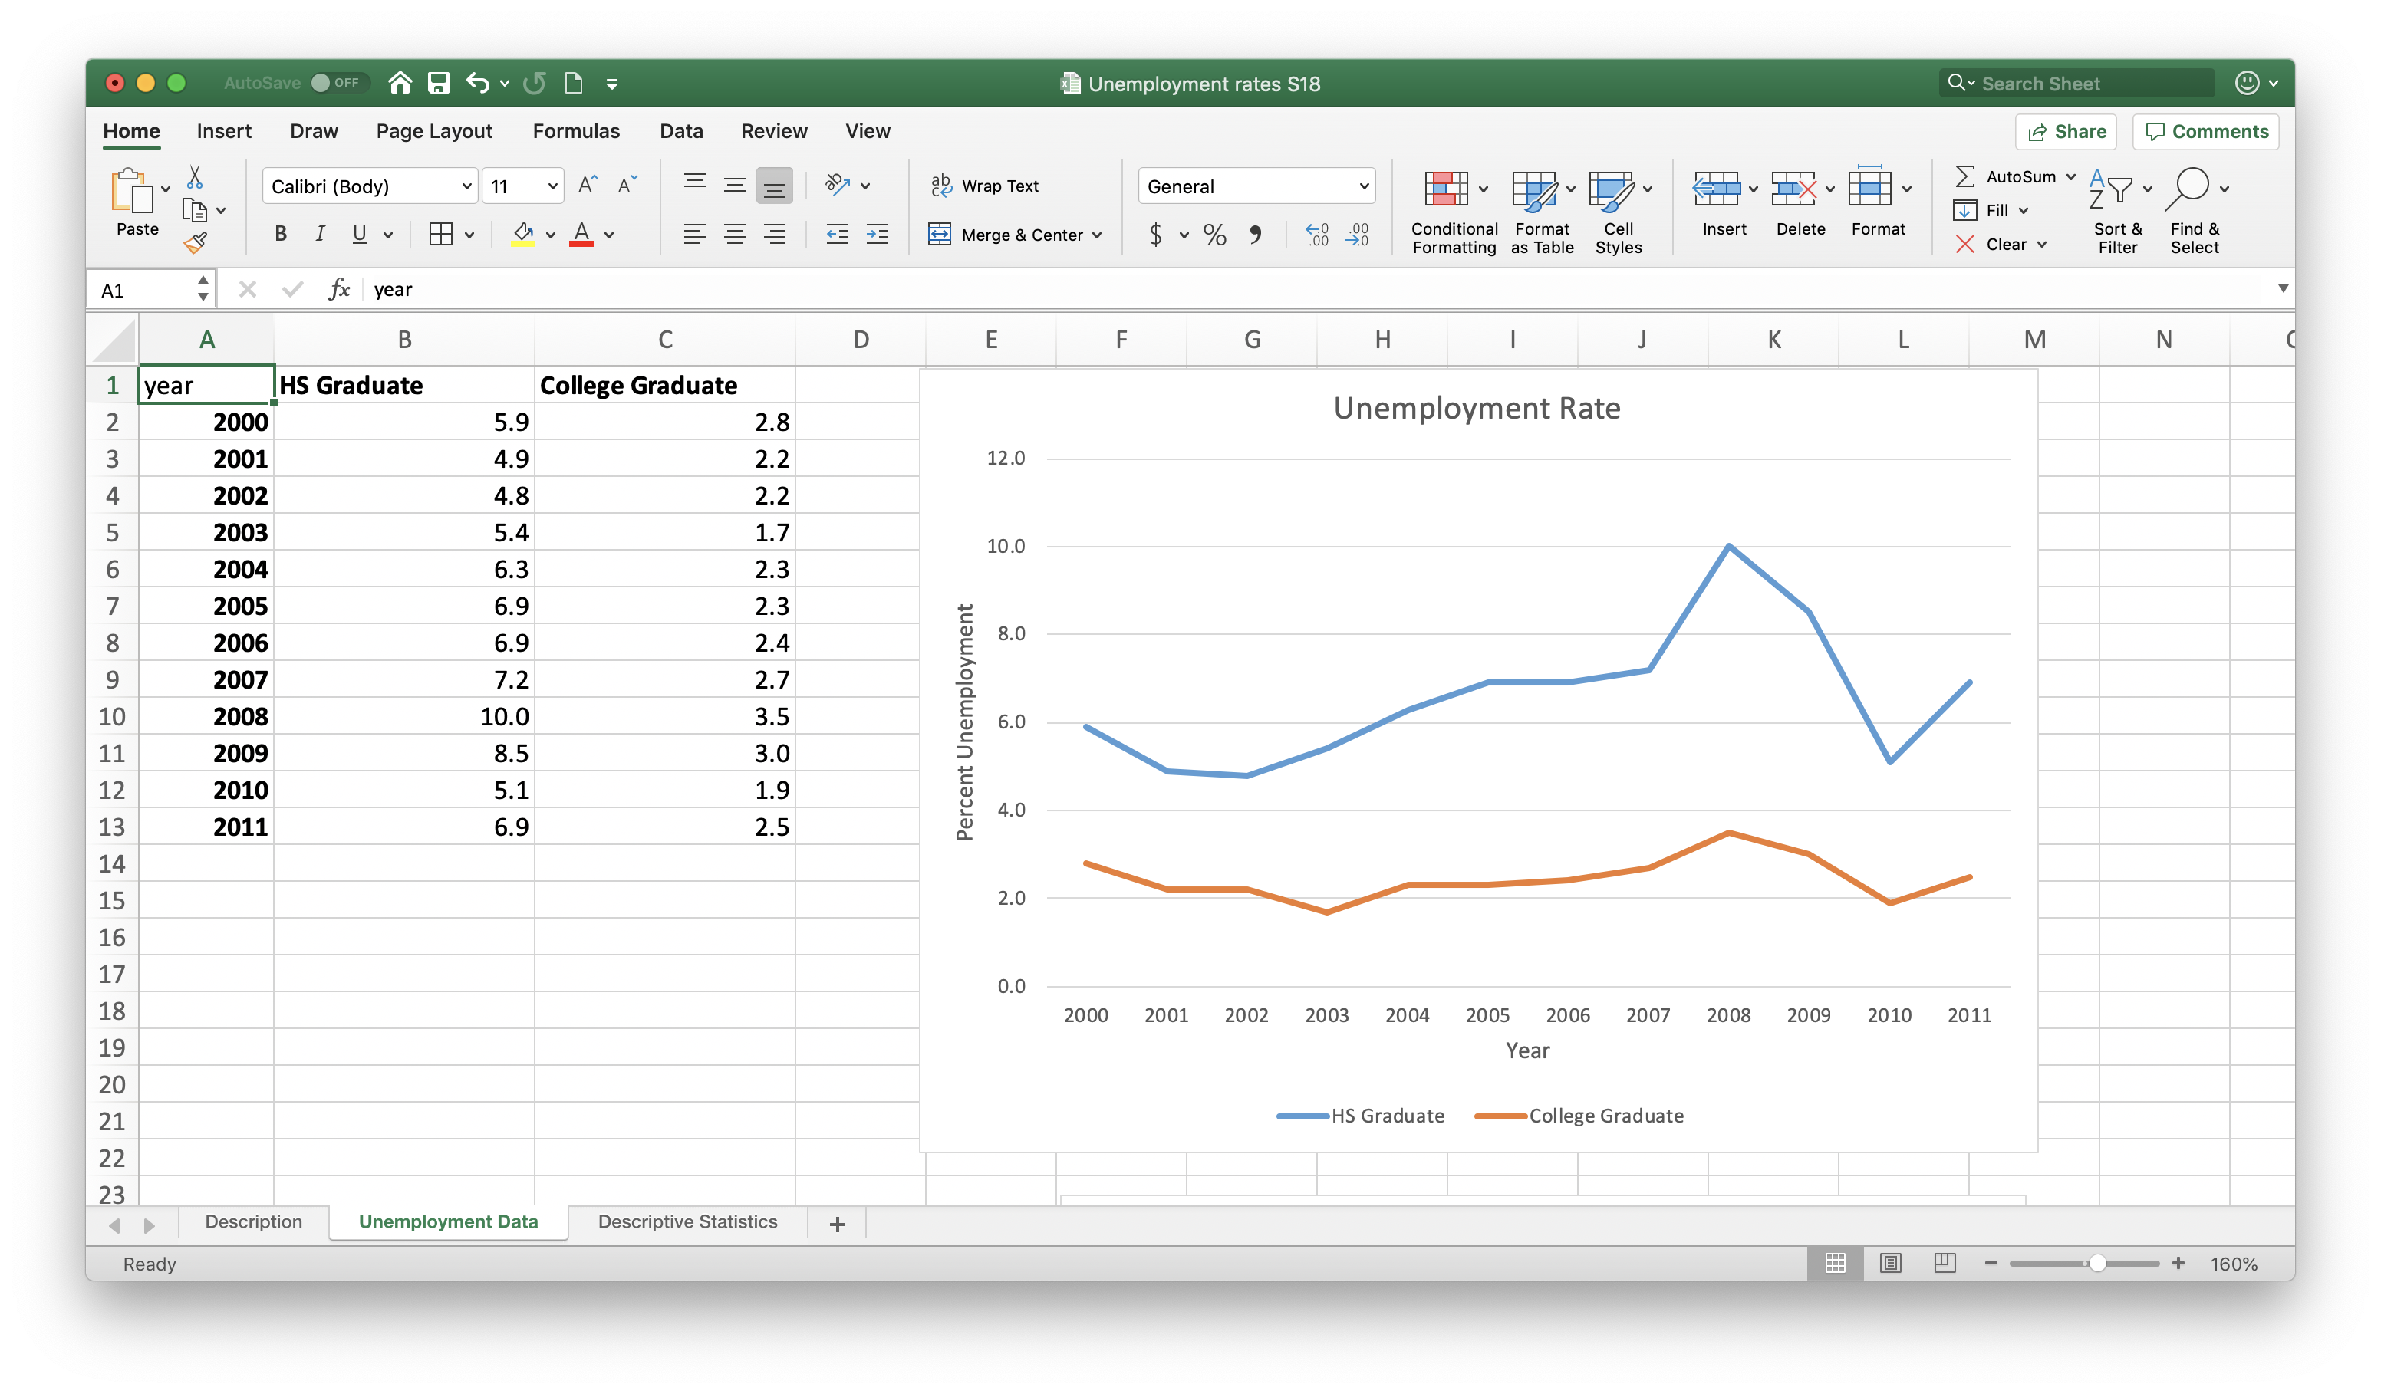The height and width of the screenshot is (1394, 2381).
Task: Click the increase indent icon
Action: pos(877,234)
